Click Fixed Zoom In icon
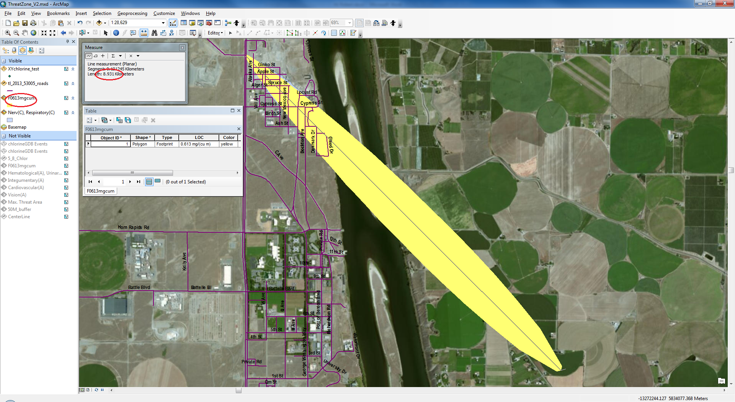735x402 pixels. tap(44, 33)
